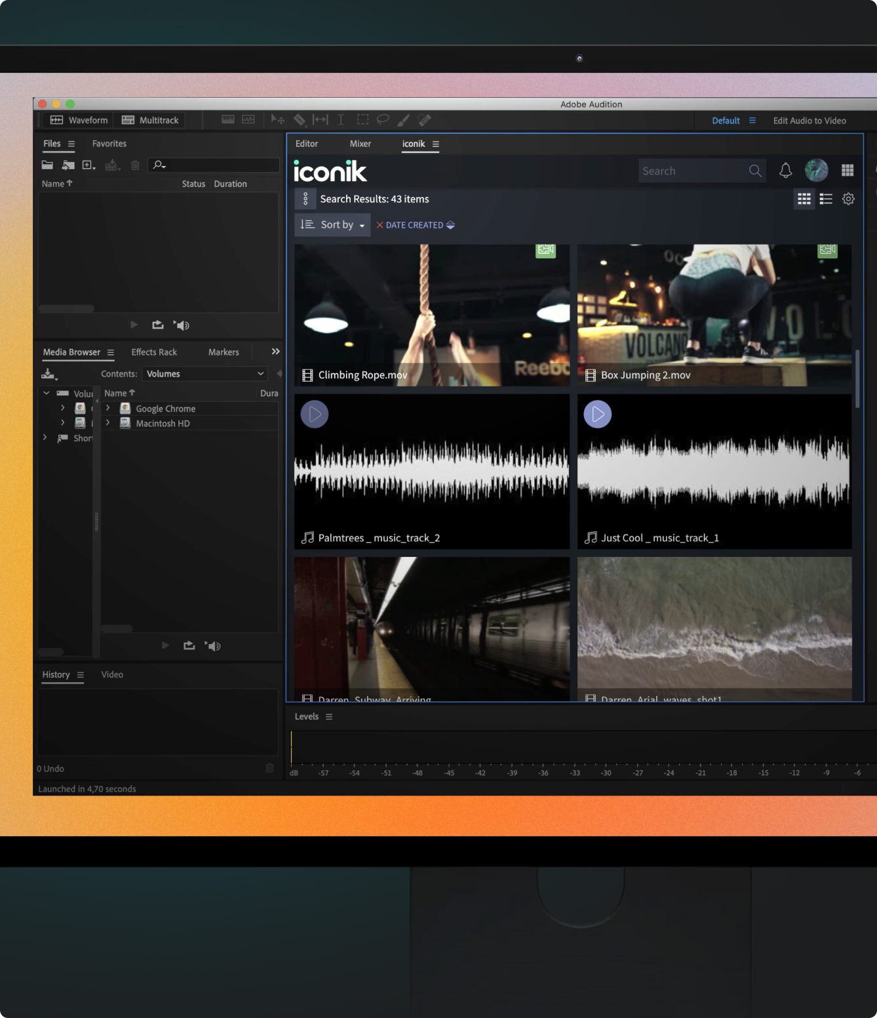877x1018 pixels.
Task: Click the Open File folder icon
Action: tap(47, 165)
